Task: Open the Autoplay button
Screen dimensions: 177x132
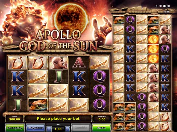Action: tap(15, 128)
